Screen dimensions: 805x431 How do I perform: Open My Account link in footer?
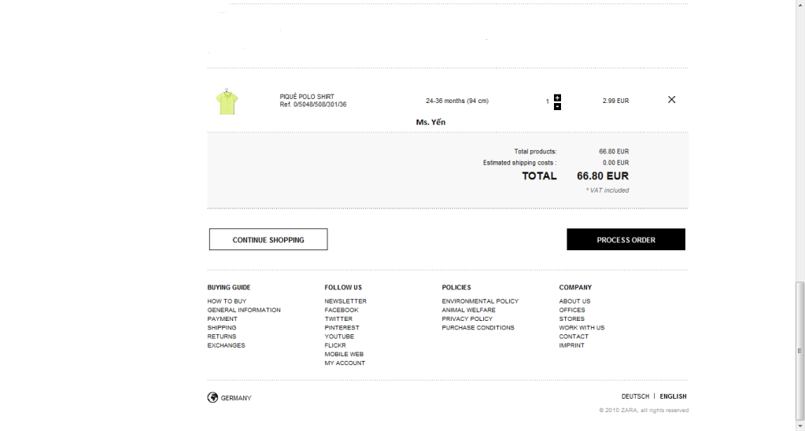coord(345,363)
